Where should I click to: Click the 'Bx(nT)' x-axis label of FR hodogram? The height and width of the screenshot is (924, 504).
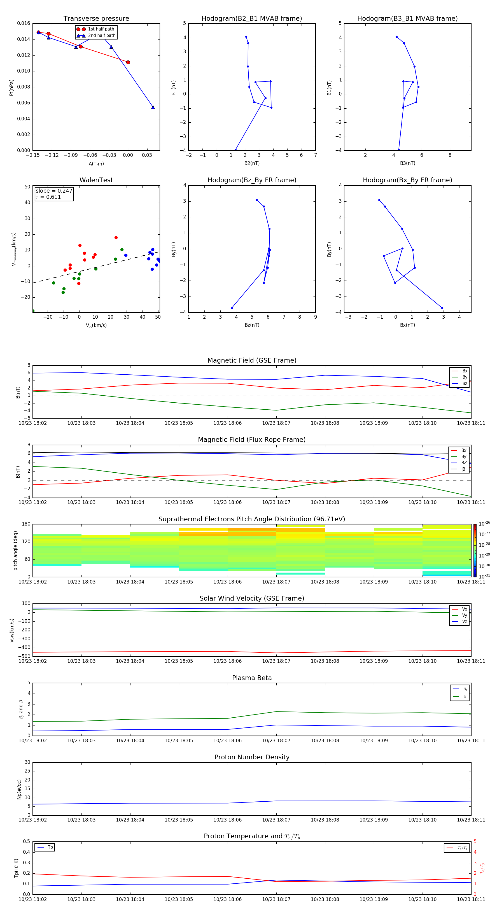(407, 325)
